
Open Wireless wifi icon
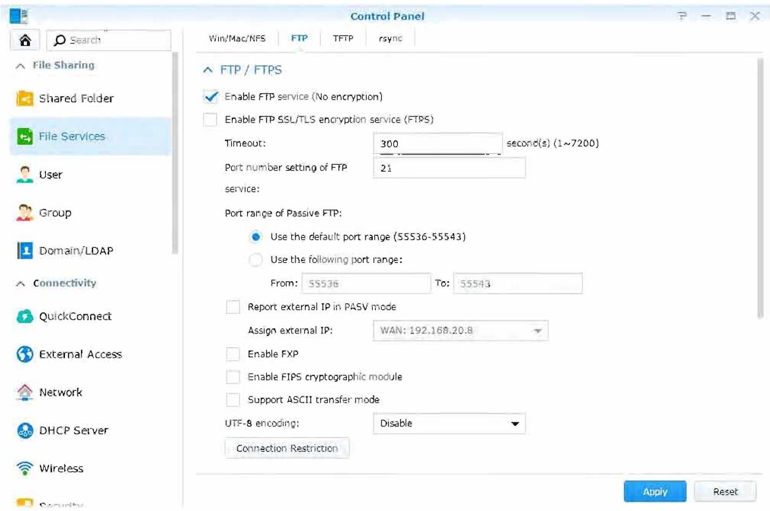[23, 468]
